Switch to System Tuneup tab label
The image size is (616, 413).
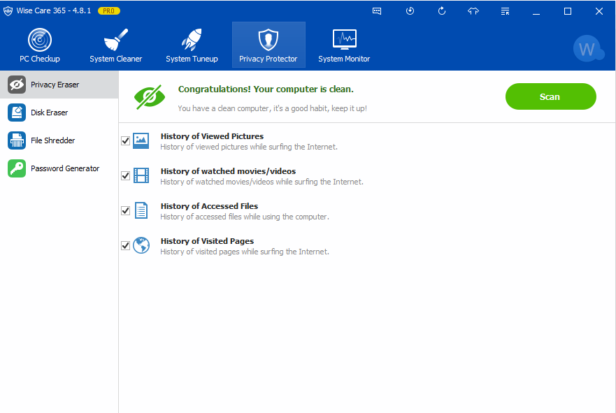pyautogui.click(x=192, y=59)
